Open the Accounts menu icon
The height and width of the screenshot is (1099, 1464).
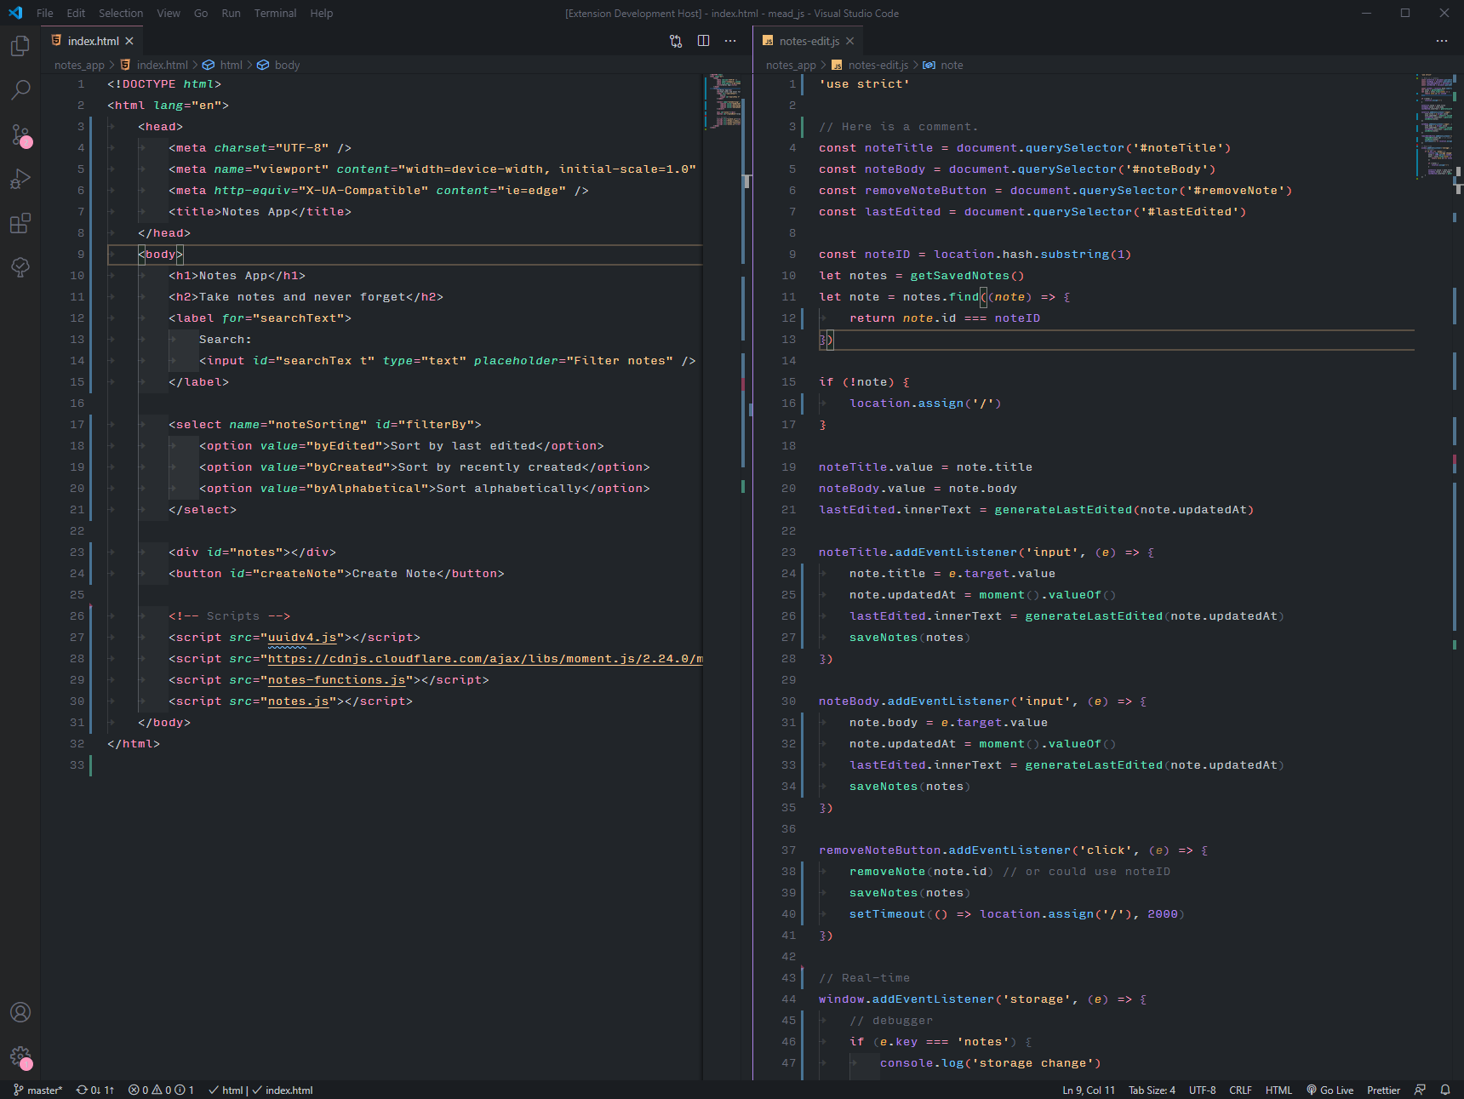[x=20, y=1012]
